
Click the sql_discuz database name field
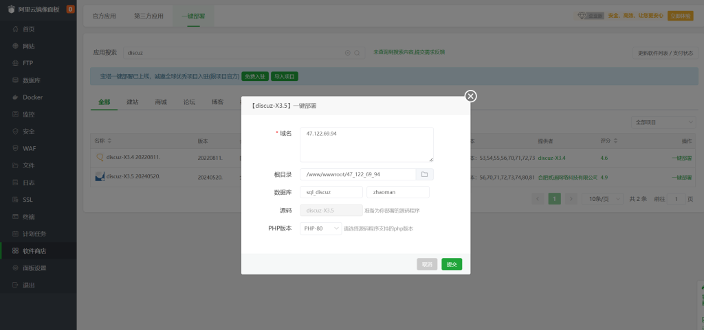[331, 192]
